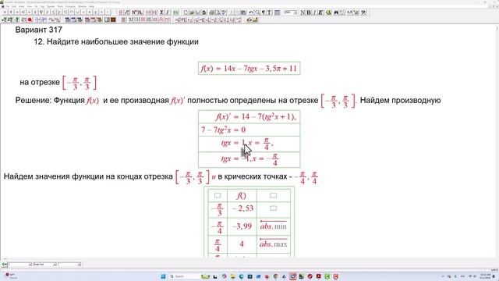Create a new document with toolbar icon
The image size is (499, 281).
pos(186,12)
